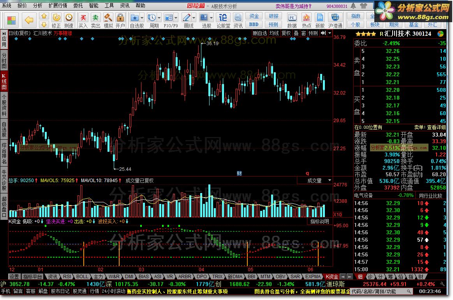Select the 分时图 sidebar tab

coord(4,60)
